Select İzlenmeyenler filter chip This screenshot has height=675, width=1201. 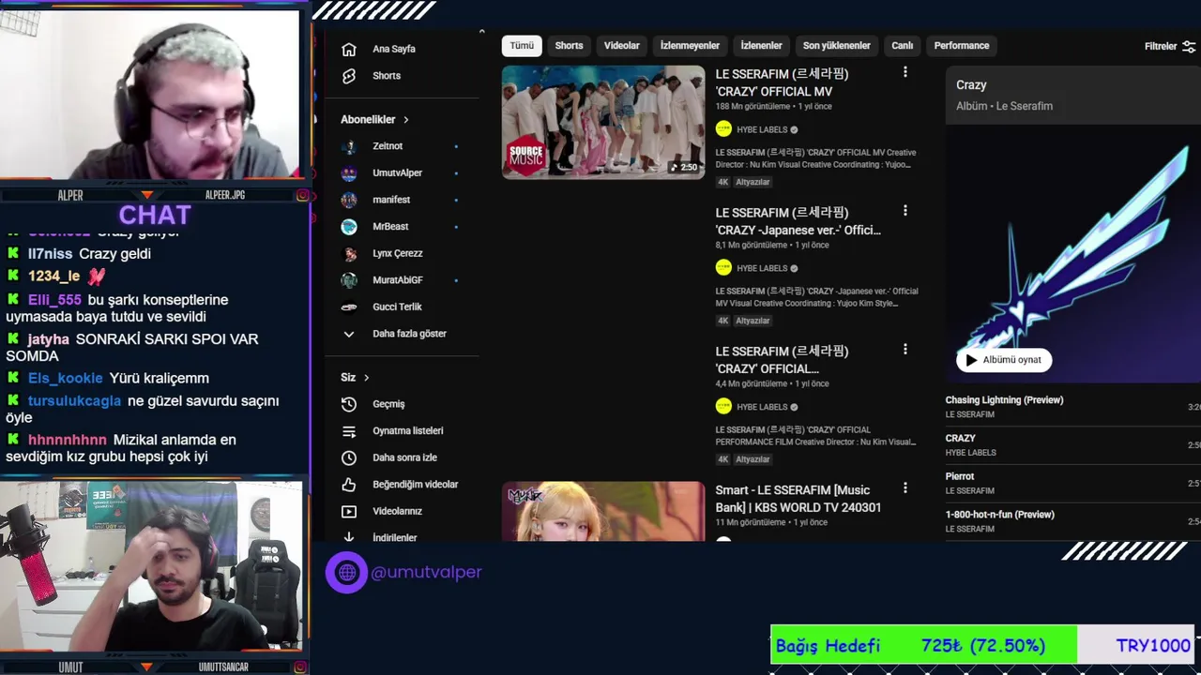pos(690,46)
